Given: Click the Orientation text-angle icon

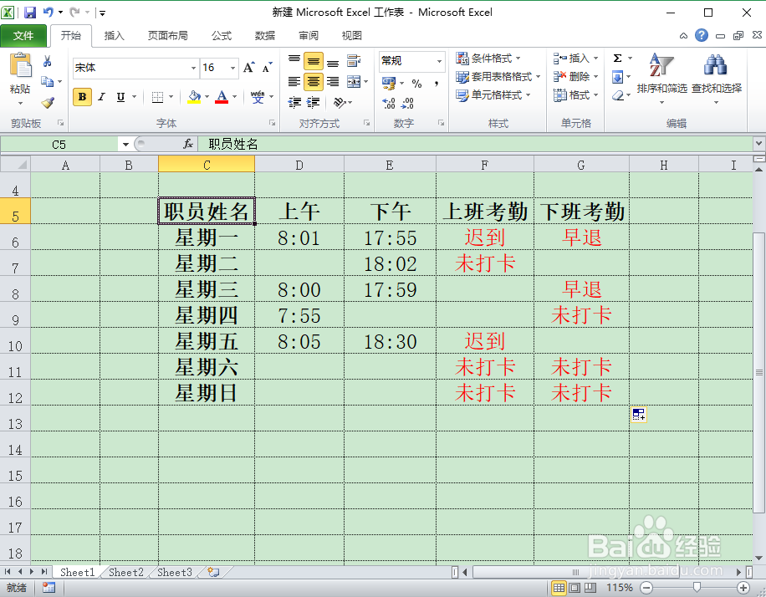Looking at the screenshot, I should point(340,102).
